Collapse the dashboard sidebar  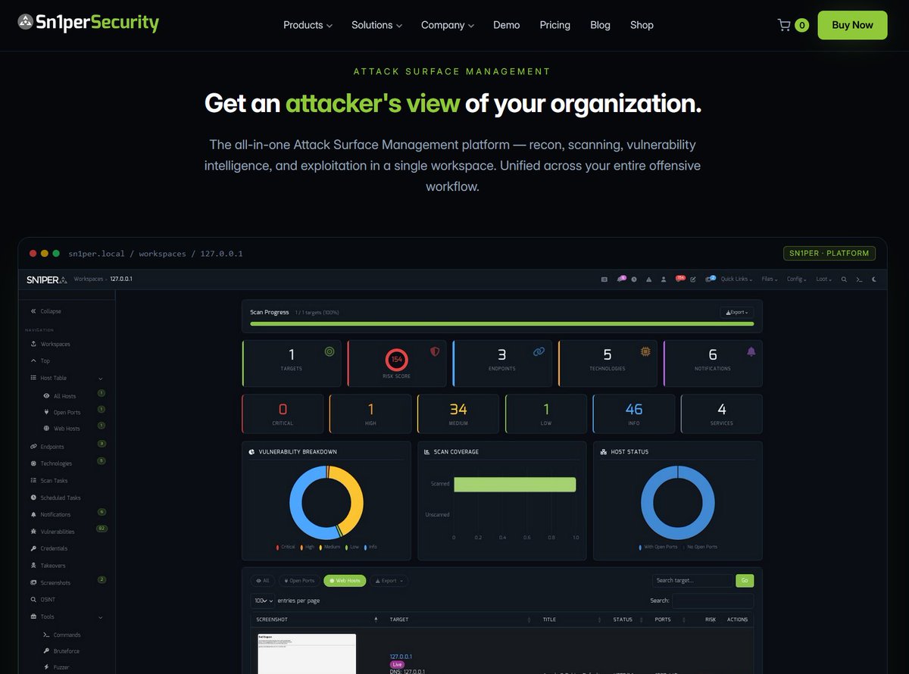click(46, 311)
